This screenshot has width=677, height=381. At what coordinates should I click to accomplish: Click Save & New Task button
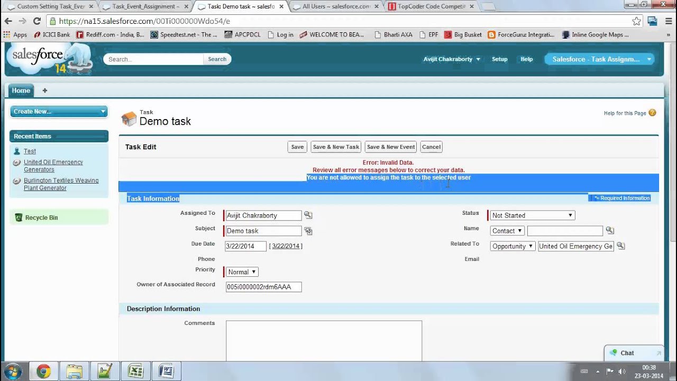click(336, 147)
